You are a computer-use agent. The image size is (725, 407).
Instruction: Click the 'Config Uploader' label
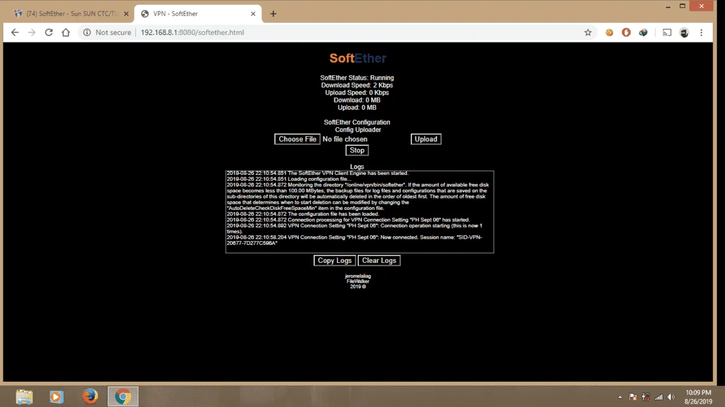[x=358, y=130]
